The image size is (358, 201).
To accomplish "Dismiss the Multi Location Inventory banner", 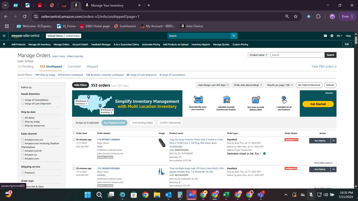I will click(x=329, y=93).
